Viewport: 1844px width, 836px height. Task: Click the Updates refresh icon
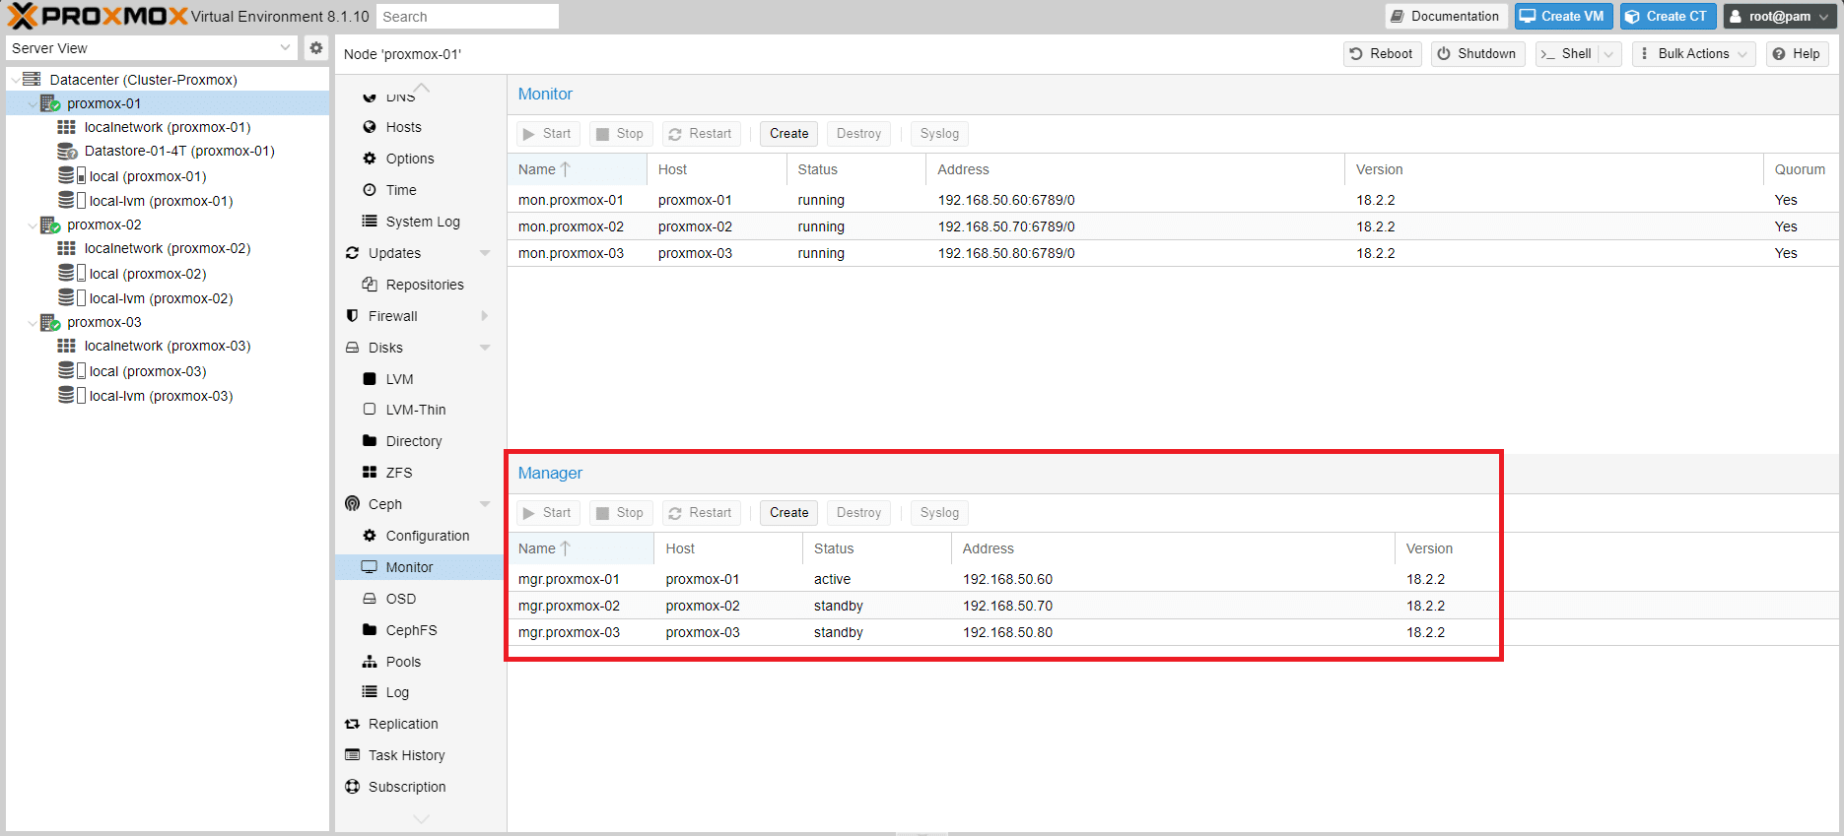[x=353, y=253]
